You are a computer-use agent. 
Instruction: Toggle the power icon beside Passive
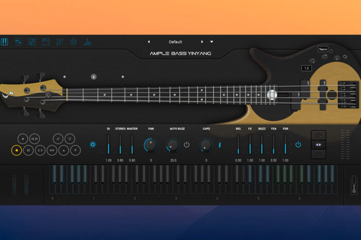pos(331,51)
